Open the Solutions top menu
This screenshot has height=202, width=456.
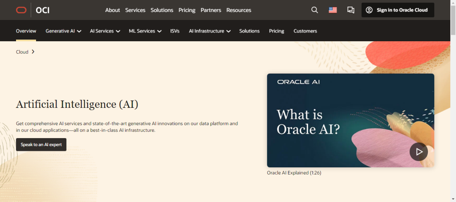tap(162, 10)
